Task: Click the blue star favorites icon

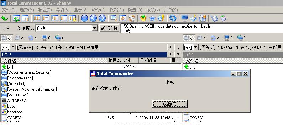Action: point(152,18)
